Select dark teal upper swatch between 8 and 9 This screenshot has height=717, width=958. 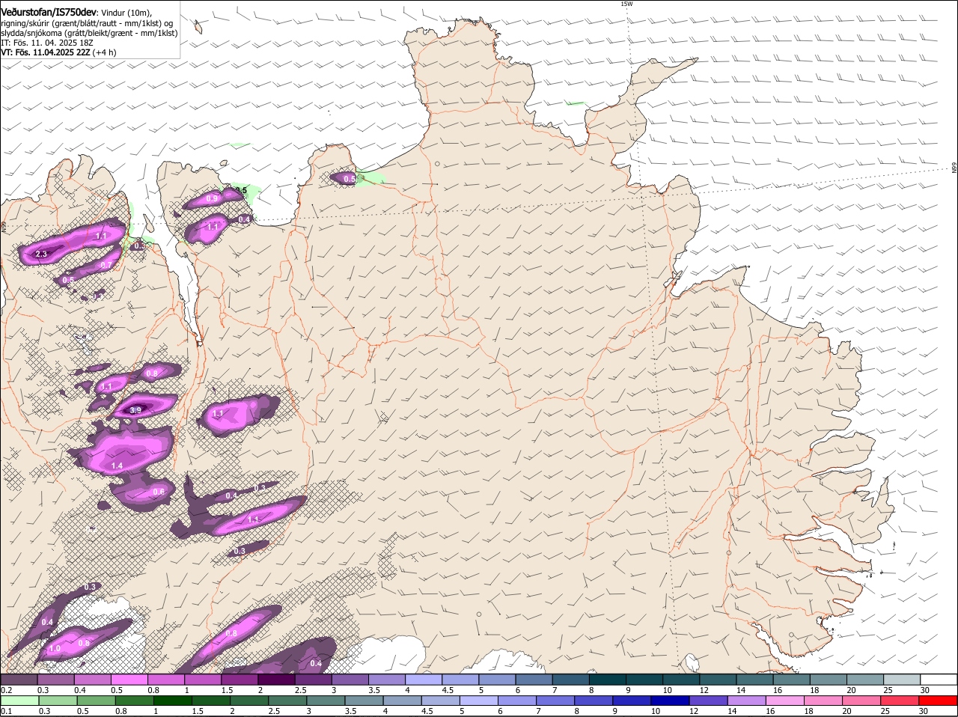tap(607, 680)
